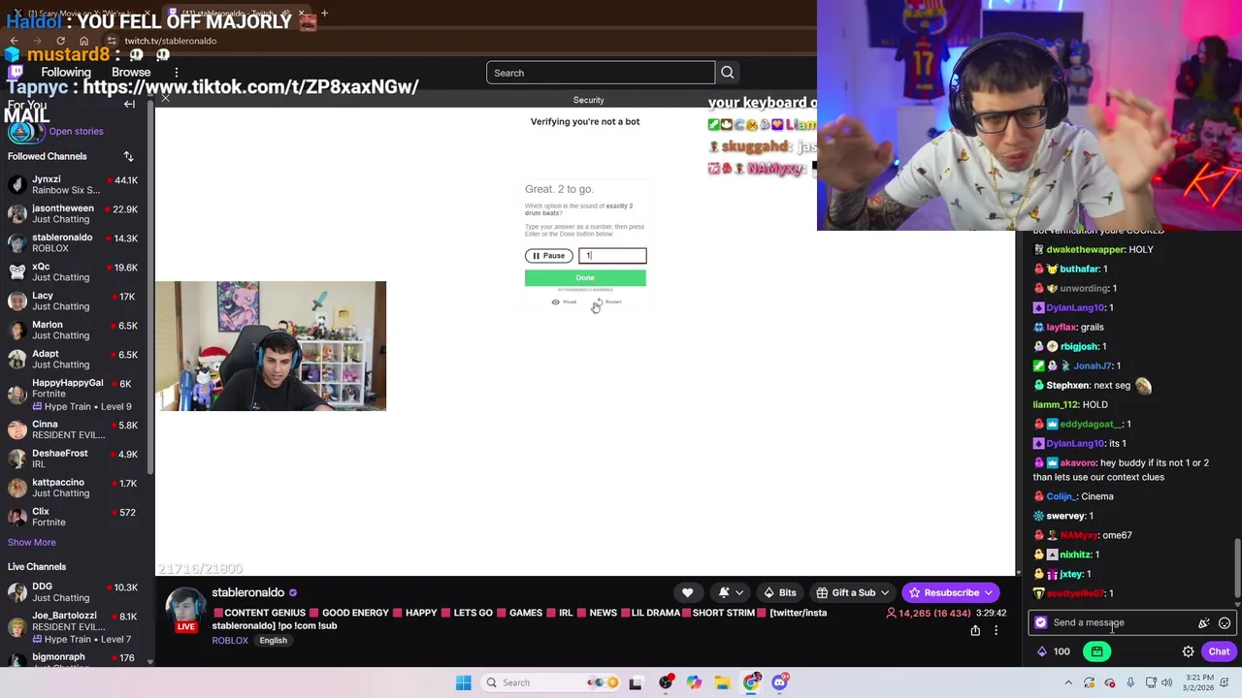Click the streamer webcam thumbnail

point(272,346)
